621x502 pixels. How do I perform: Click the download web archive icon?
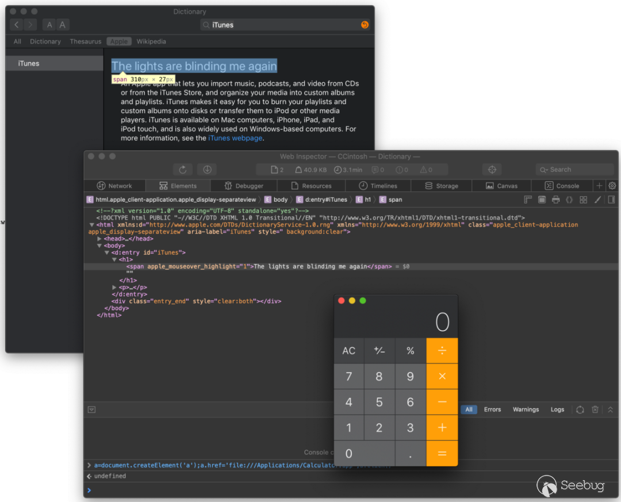point(207,170)
